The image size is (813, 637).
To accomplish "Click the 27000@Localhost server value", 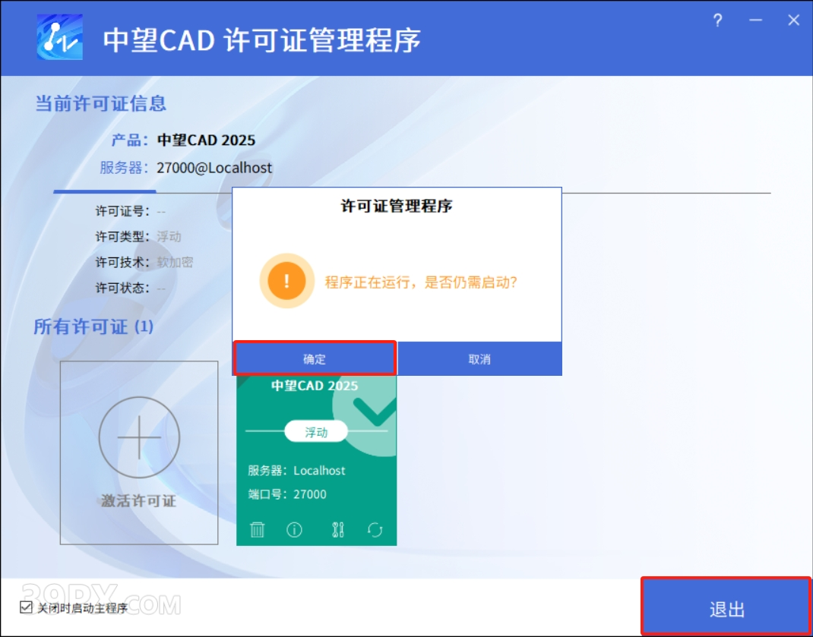I will [x=214, y=168].
